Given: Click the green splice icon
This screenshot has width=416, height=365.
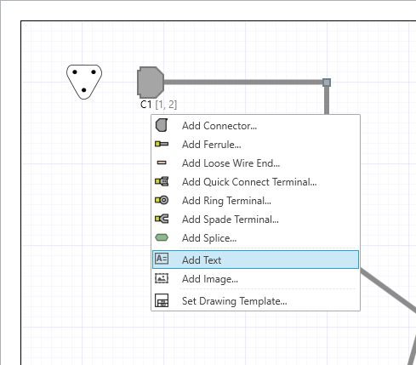Looking at the screenshot, I should pos(162,237).
